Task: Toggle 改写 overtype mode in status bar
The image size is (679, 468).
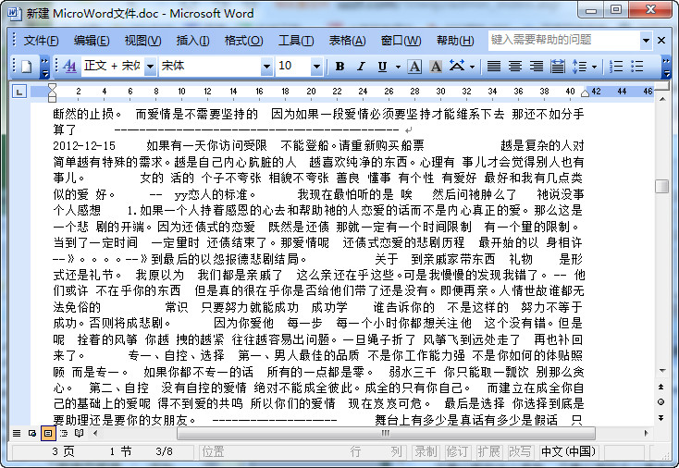Action: (520, 452)
